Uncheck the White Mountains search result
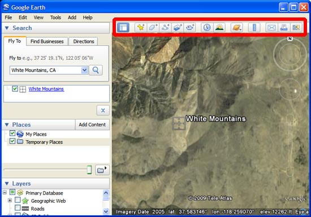The image size is (311, 217). [x=15, y=88]
